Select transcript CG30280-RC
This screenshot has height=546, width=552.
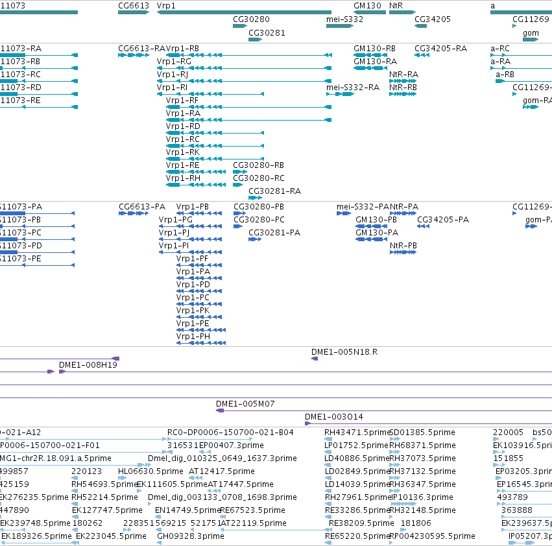click(x=237, y=185)
